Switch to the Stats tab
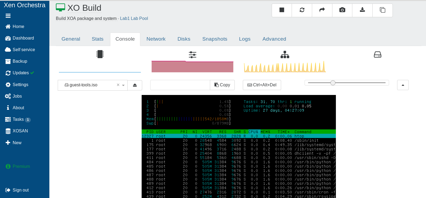 [x=98, y=39]
